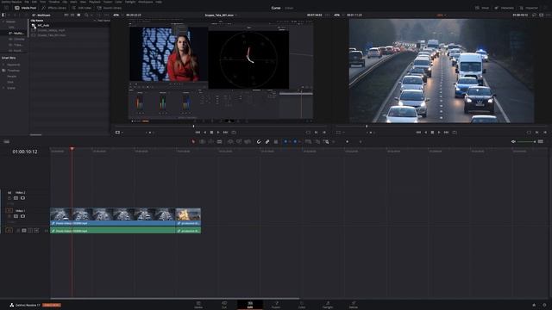
Task: Toggle the Edit Index panel
Action: [x=82, y=8]
